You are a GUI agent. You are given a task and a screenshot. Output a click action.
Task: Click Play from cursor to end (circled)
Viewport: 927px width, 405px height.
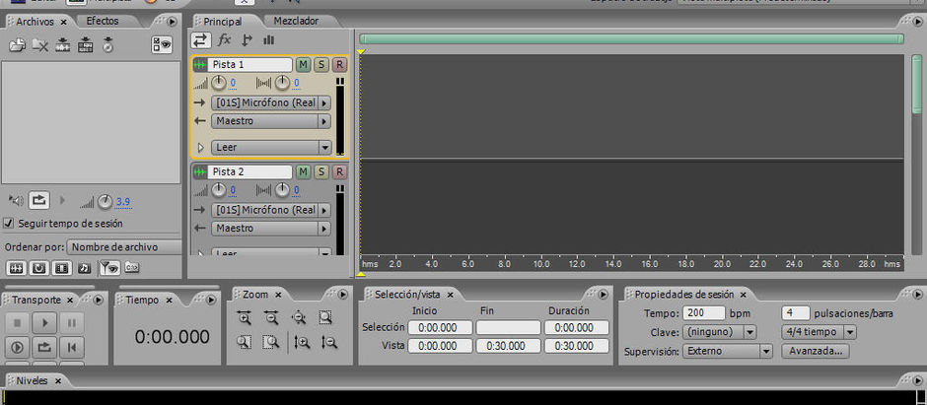tap(17, 348)
